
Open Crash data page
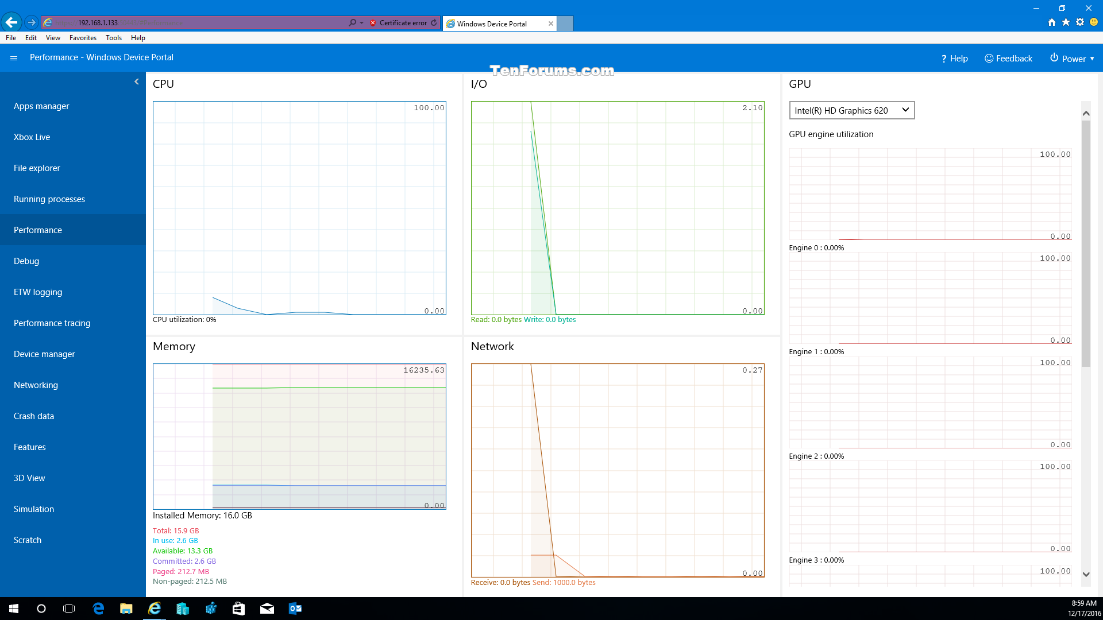click(73, 416)
